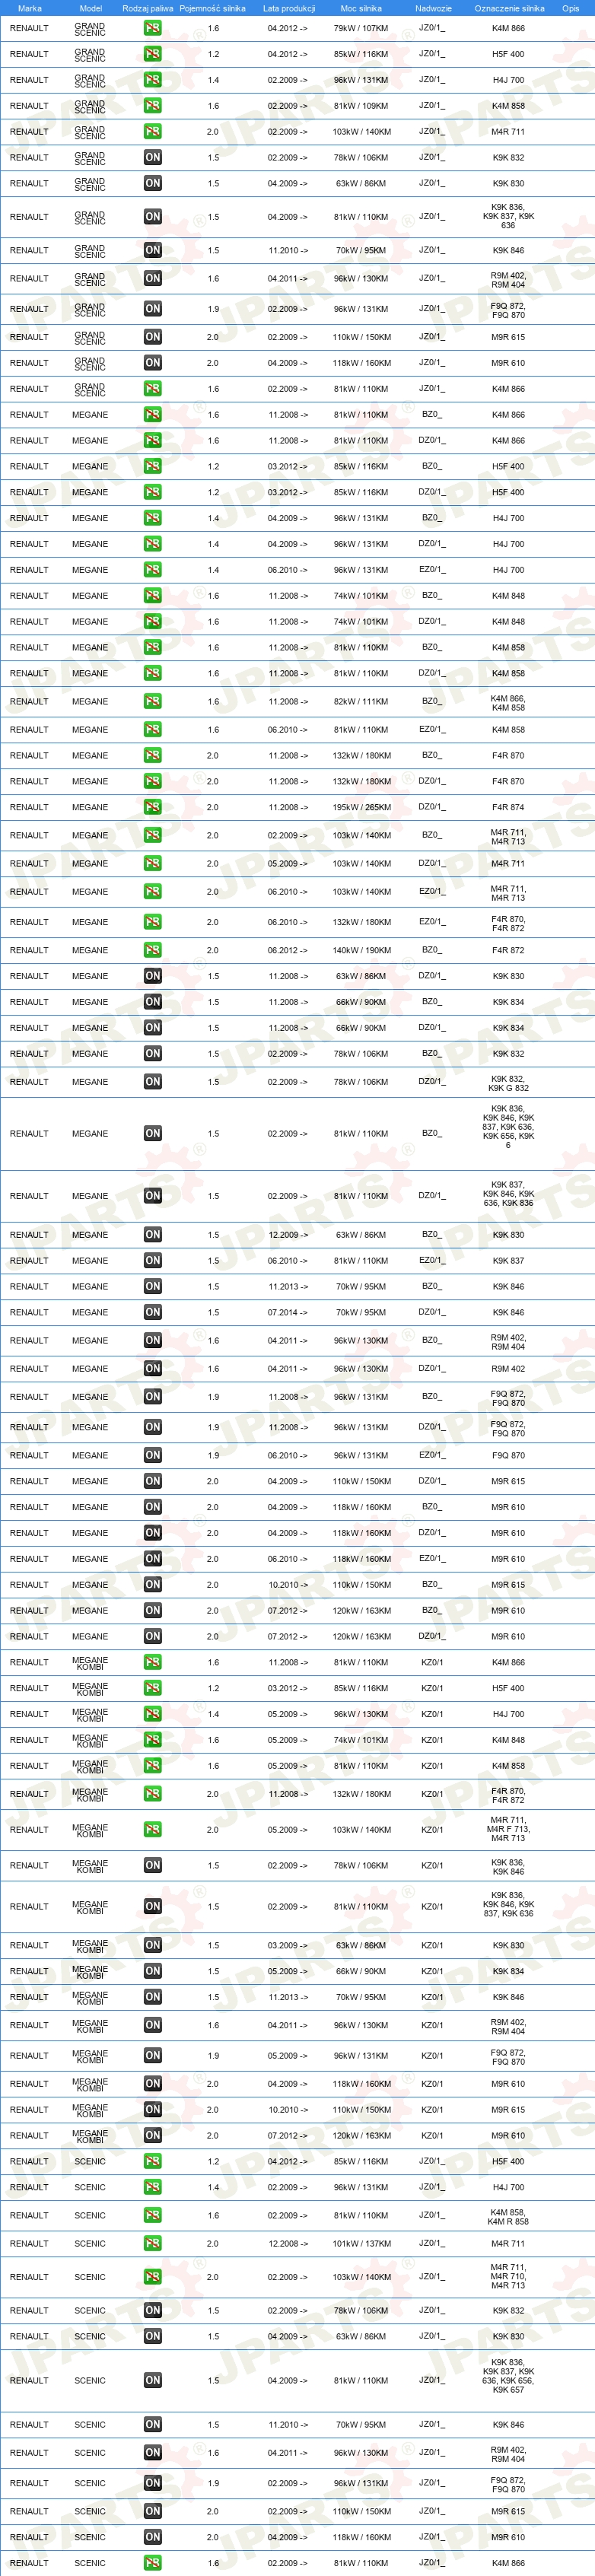Click the Pojemność silnika header
595x2576 pixels.
coord(212,8)
